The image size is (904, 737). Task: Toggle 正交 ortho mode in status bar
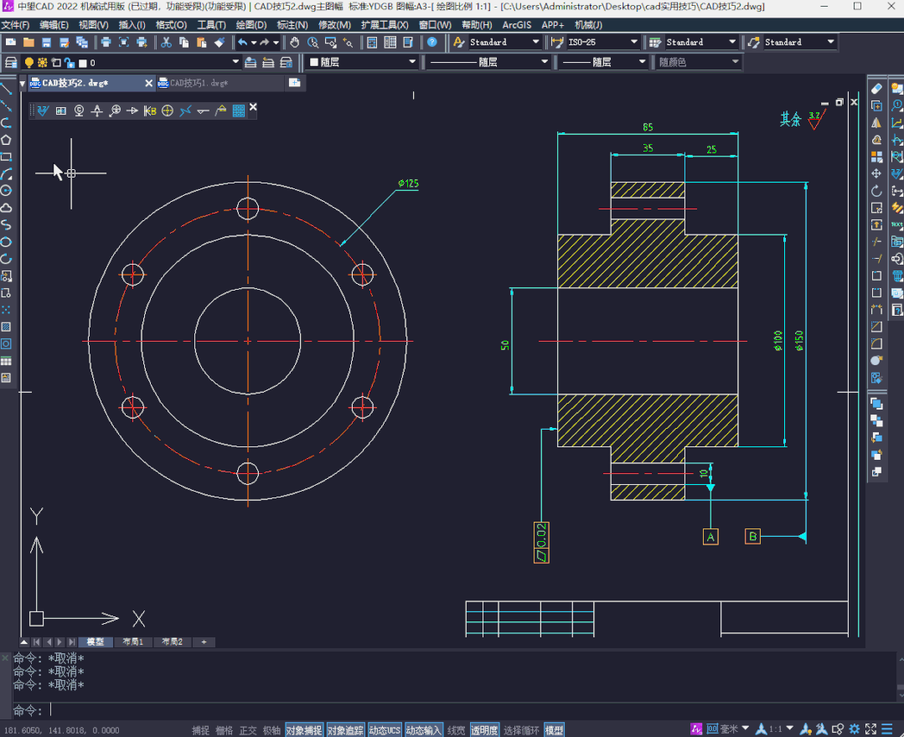248,730
